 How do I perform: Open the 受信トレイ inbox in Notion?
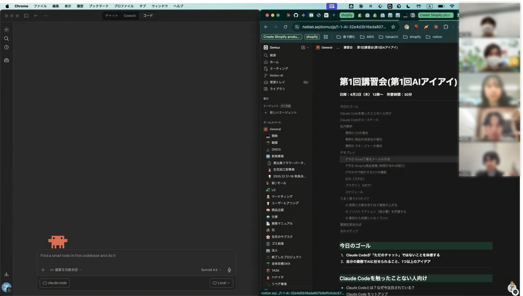tap(277, 83)
